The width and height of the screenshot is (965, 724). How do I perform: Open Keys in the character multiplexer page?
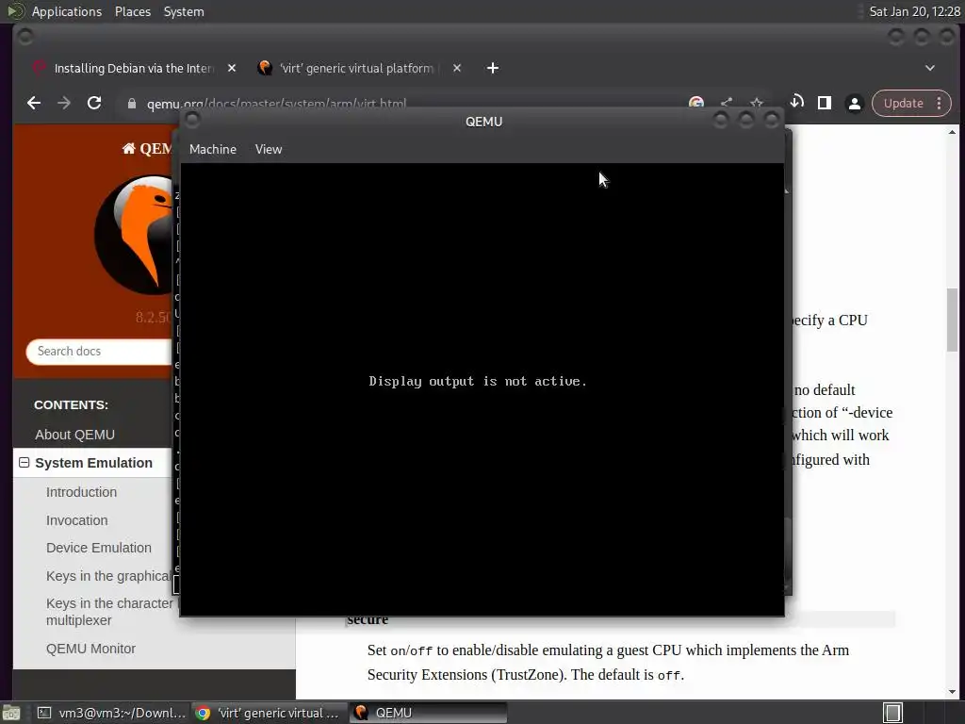point(109,612)
